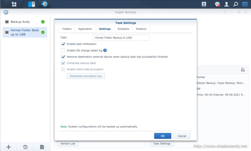Click the add backup task plus icon

[x=8, y=147]
